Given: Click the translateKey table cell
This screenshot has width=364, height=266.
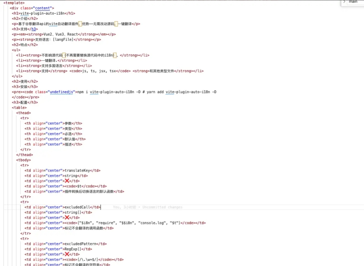Looking at the screenshot, I should tap(63, 171).
